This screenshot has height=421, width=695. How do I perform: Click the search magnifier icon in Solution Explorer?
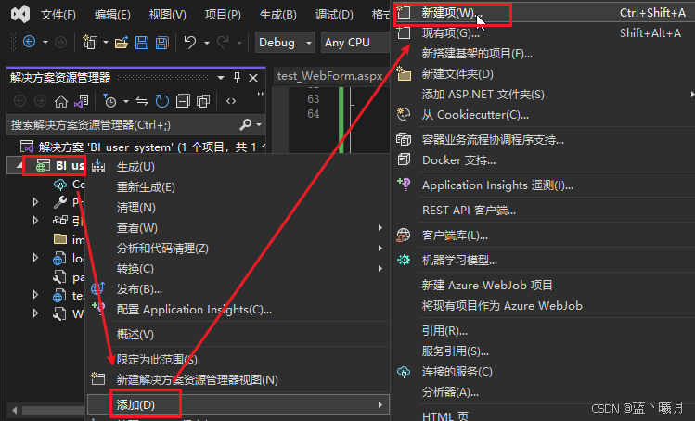[246, 125]
